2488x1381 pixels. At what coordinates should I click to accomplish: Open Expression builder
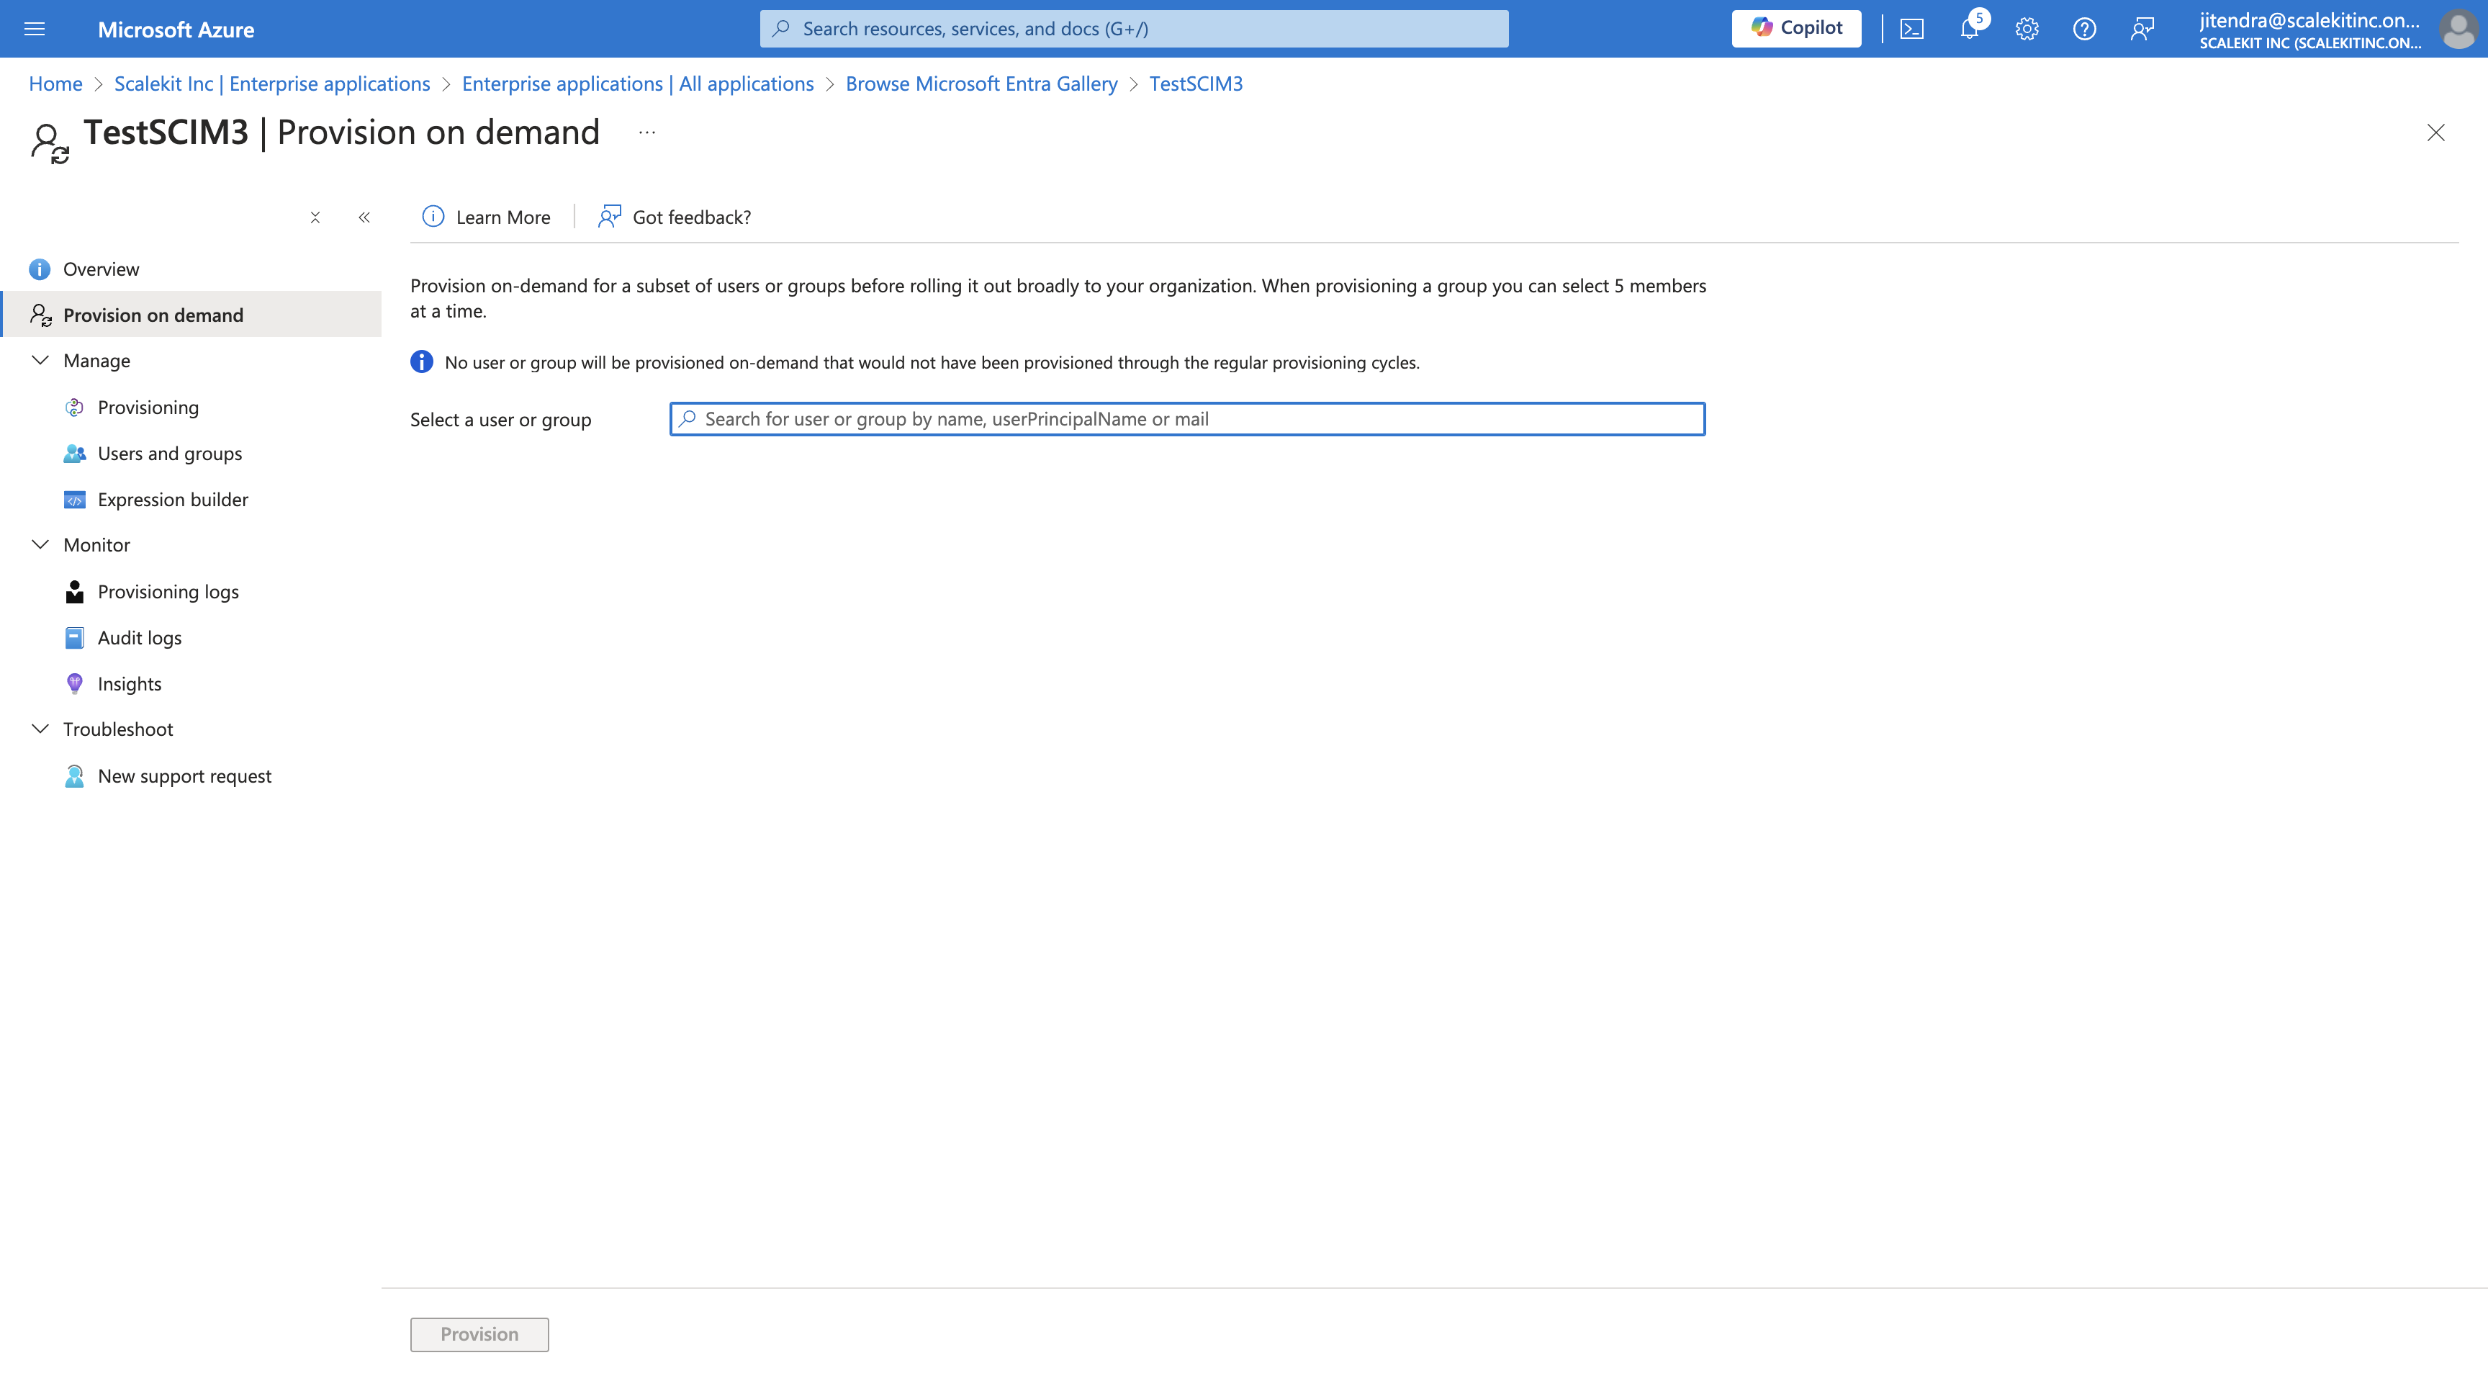click(173, 499)
